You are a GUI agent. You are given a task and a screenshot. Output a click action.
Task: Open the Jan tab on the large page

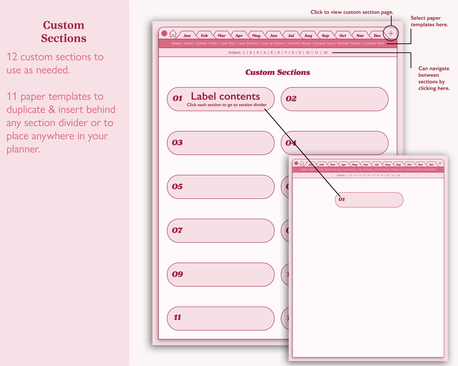(187, 35)
